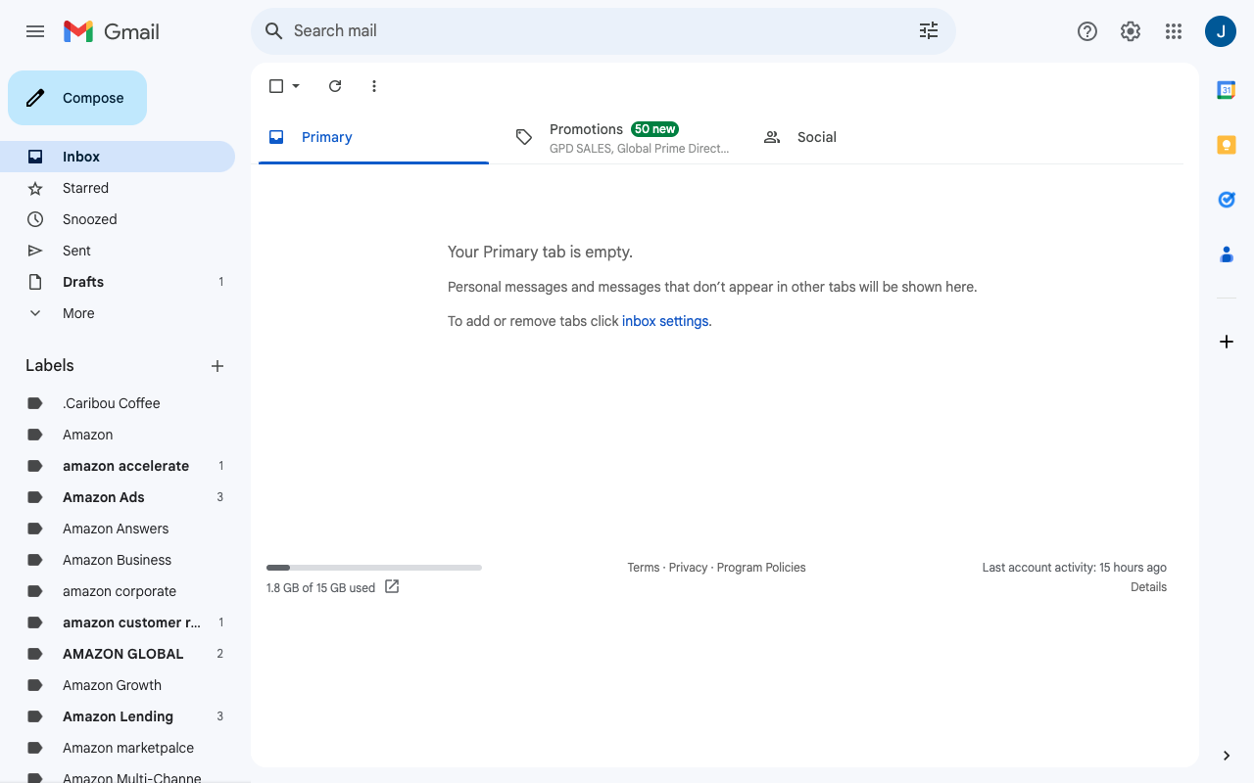Open the Sent folder
The width and height of the screenshot is (1254, 783).
[118, 251]
